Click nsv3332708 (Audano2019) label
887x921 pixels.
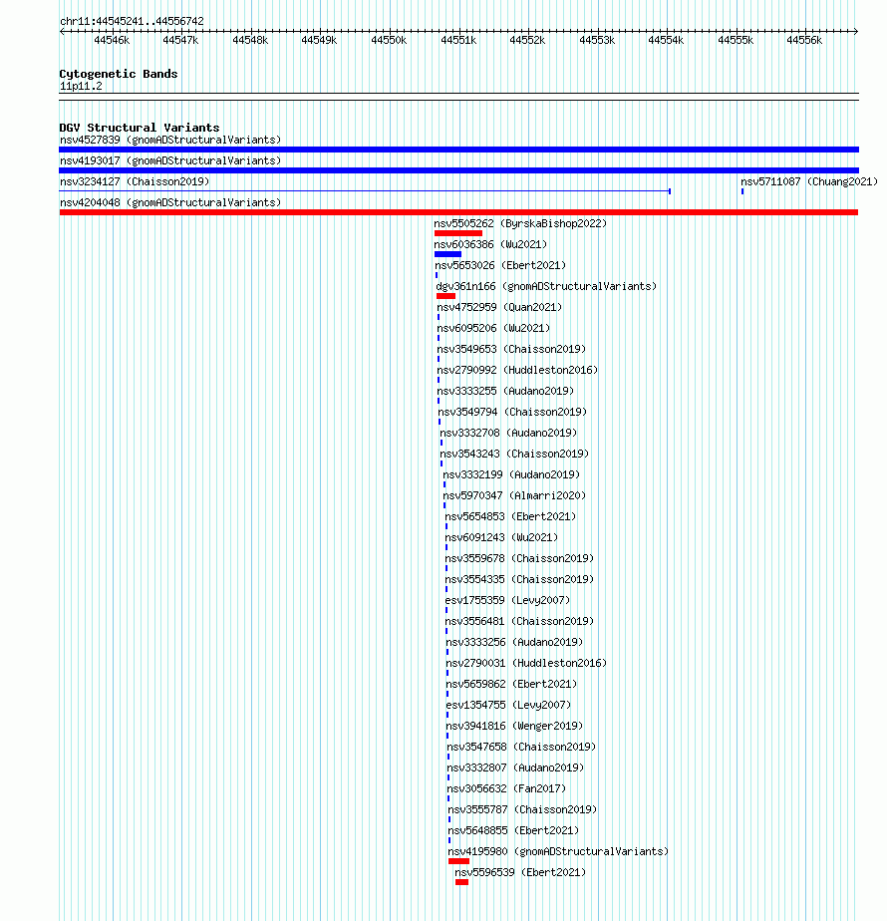click(508, 433)
